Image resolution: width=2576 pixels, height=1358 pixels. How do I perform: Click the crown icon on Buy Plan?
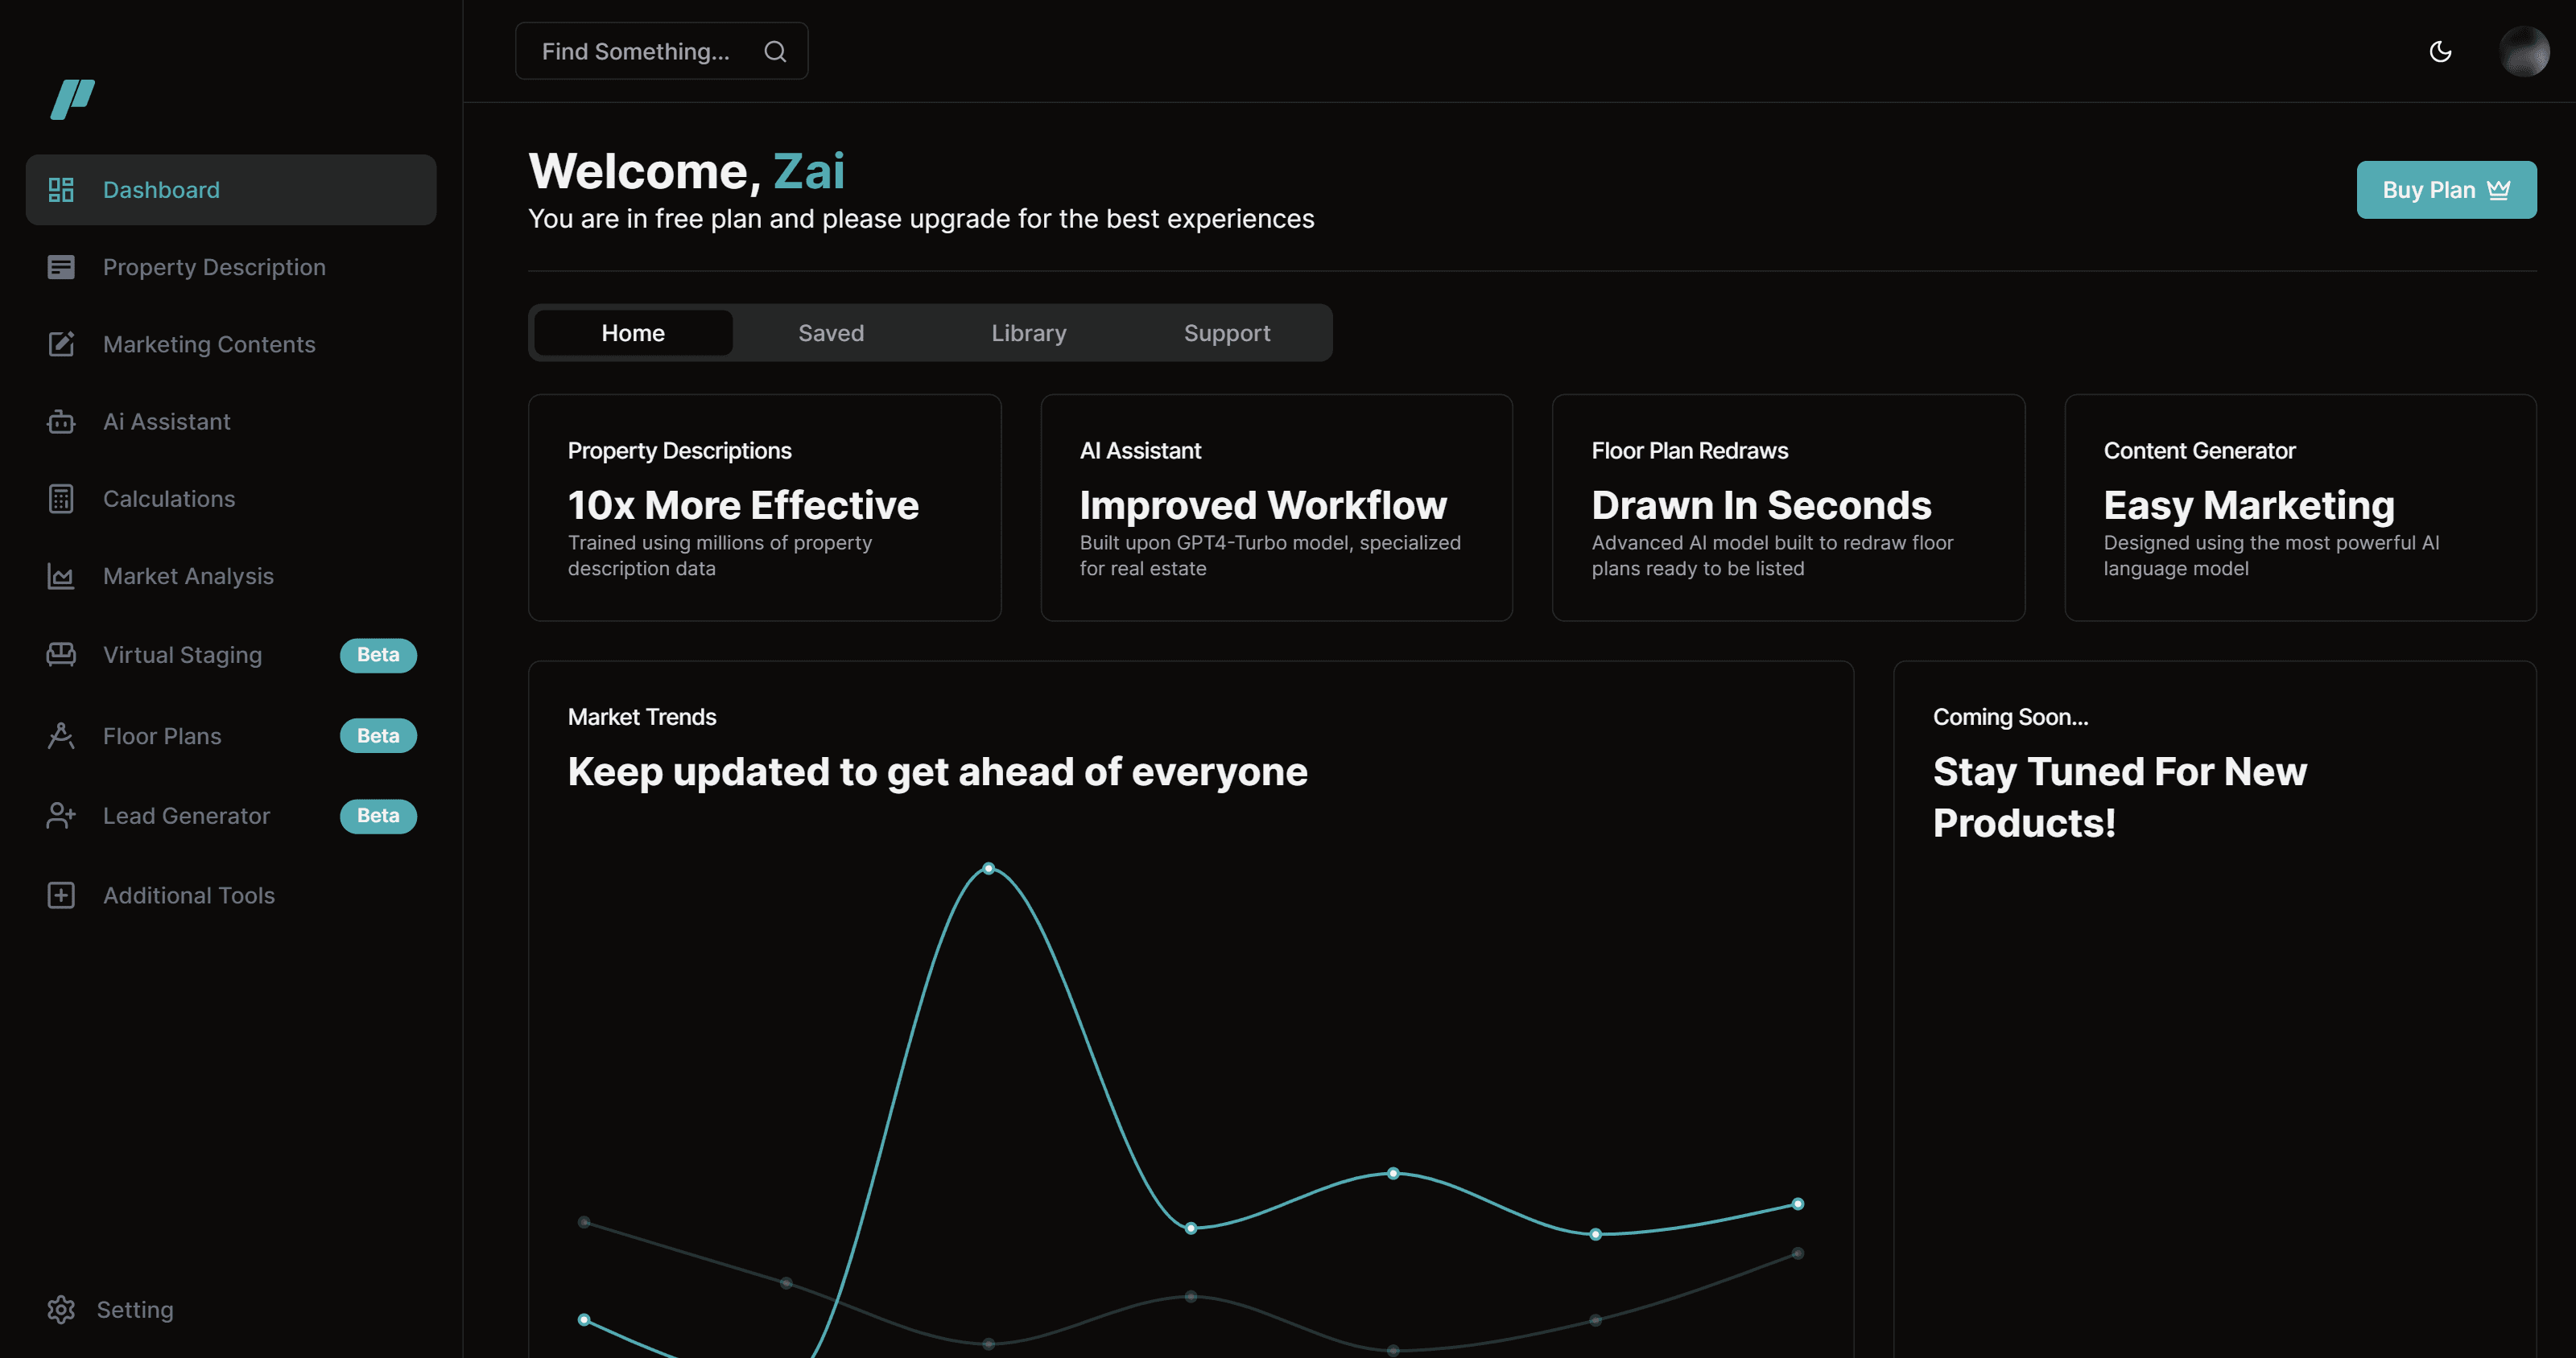(2498, 190)
